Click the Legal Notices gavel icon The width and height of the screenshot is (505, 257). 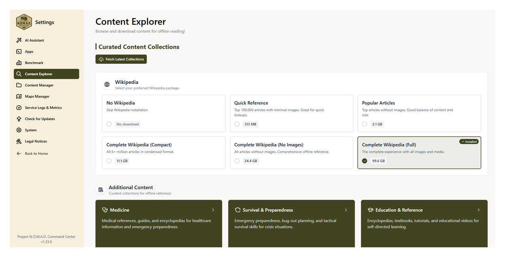click(x=19, y=141)
